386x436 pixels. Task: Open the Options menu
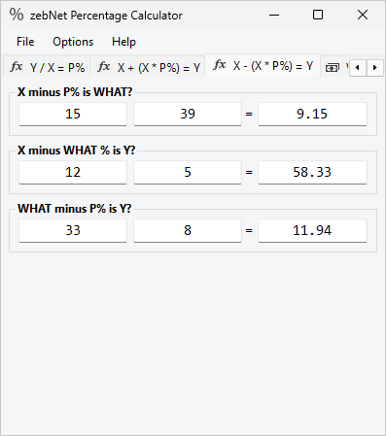pos(73,42)
